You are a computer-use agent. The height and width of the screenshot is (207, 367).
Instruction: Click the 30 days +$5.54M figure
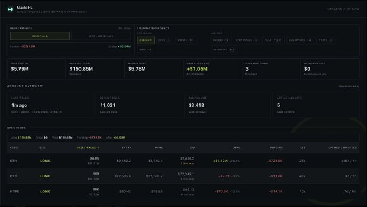[124, 47]
